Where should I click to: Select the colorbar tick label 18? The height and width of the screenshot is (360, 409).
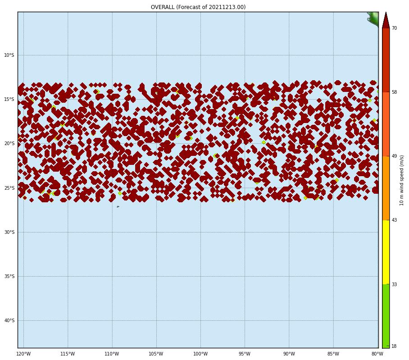coord(394,346)
